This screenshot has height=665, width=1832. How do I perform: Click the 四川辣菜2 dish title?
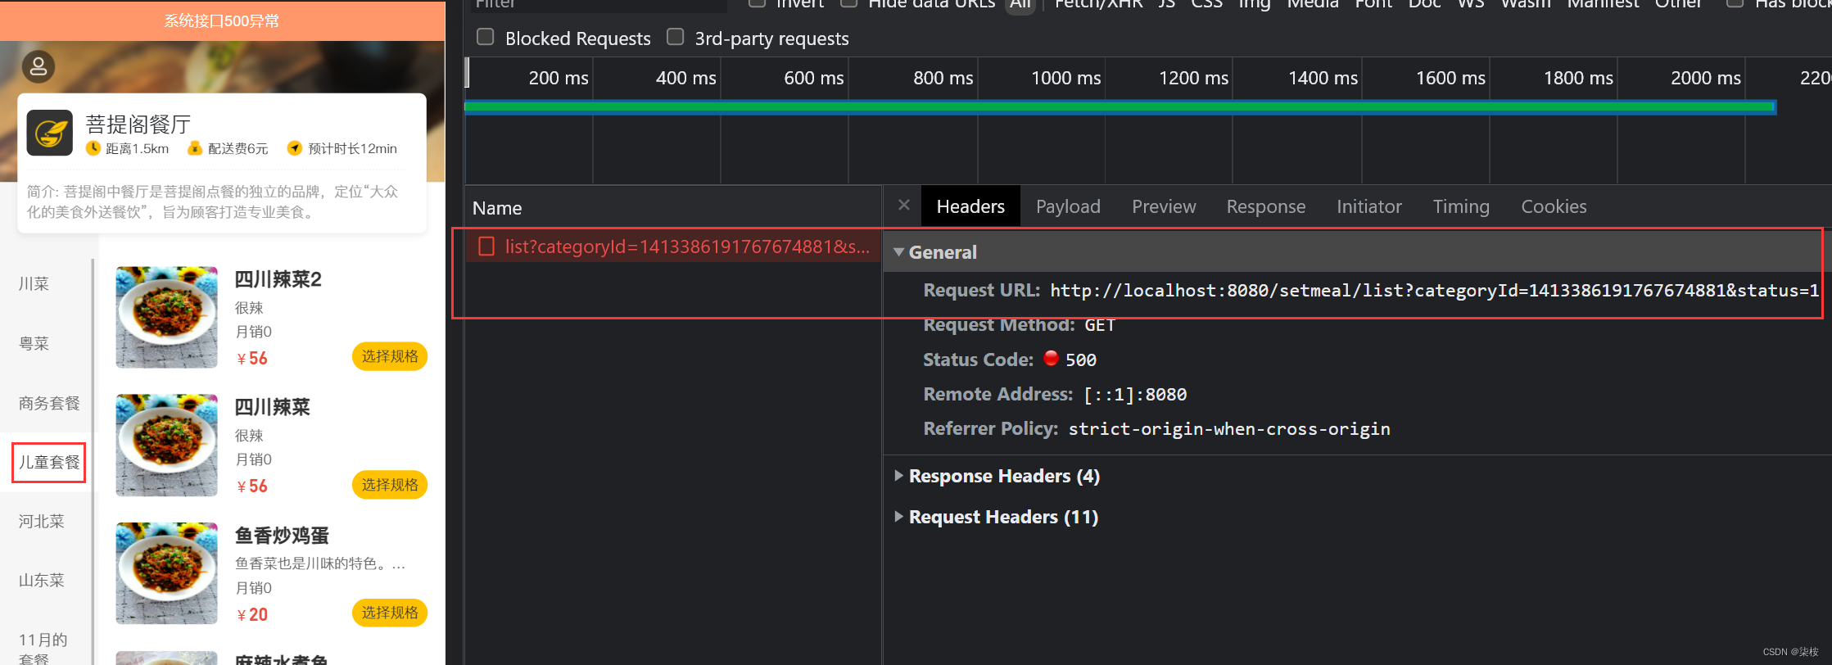coord(278,279)
